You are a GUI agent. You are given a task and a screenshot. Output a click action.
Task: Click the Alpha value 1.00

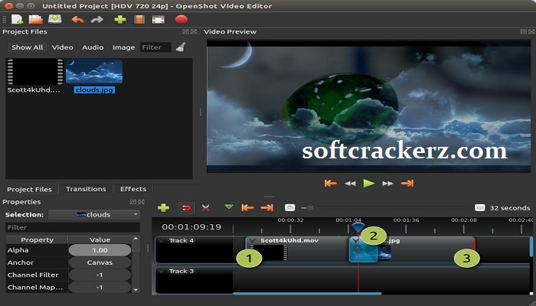(100, 250)
